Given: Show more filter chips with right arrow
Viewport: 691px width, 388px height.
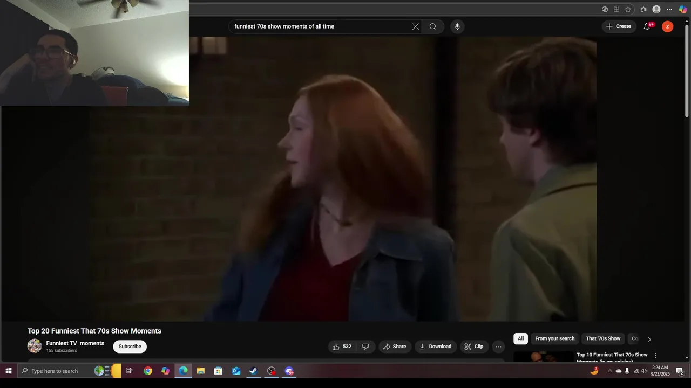Looking at the screenshot, I should (x=649, y=339).
